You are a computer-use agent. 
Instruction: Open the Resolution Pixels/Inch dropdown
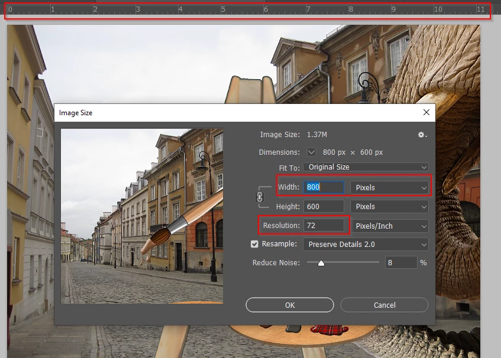(389, 226)
